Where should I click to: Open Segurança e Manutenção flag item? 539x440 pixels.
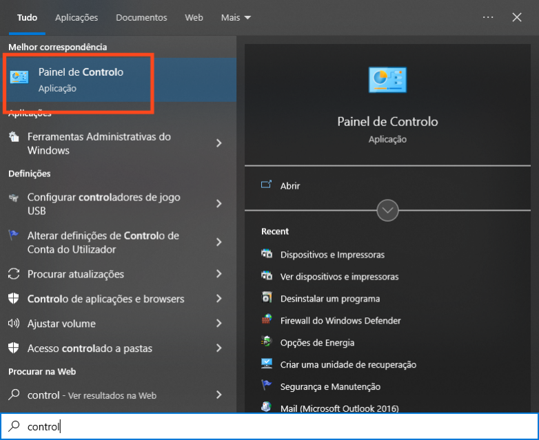[x=329, y=386]
